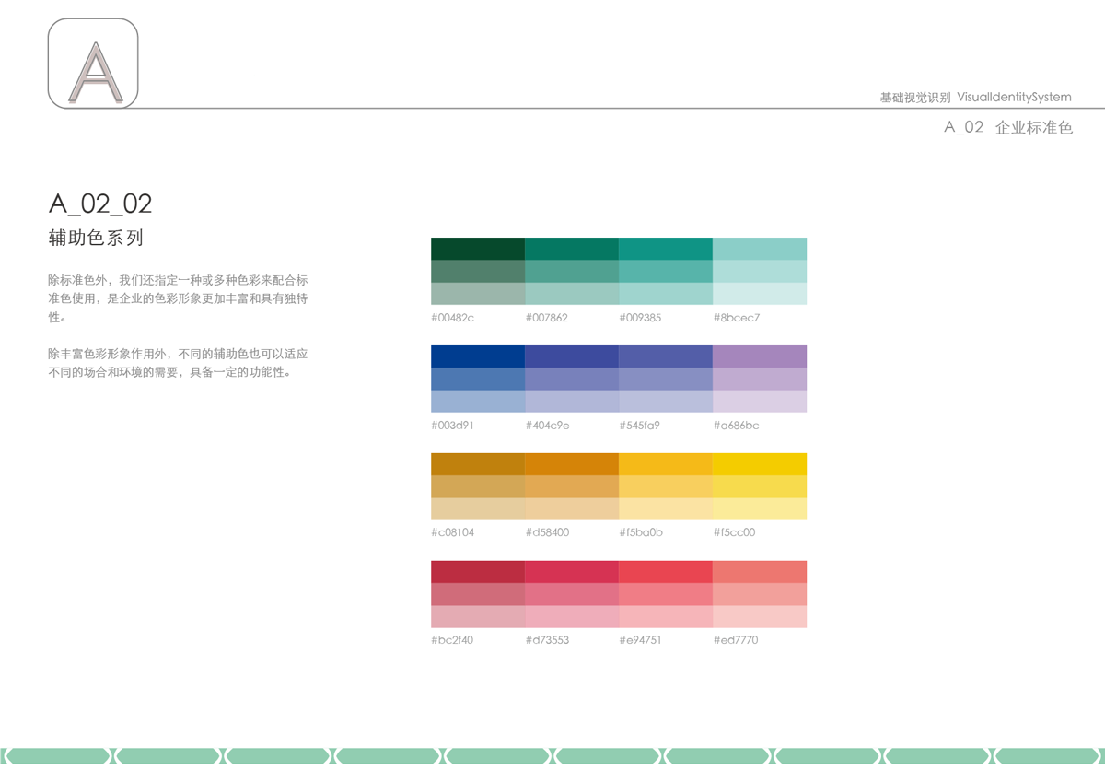
Task: Pick the full-strength swatch above #545fa9
Action: coord(666,356)
